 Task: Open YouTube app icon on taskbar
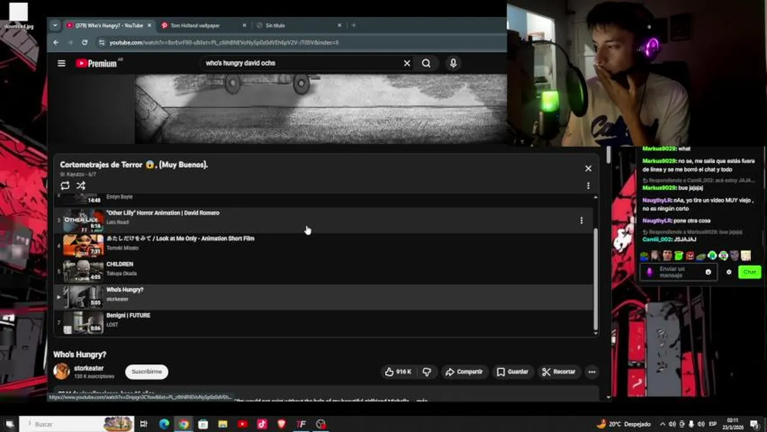(x=242, y=424)
